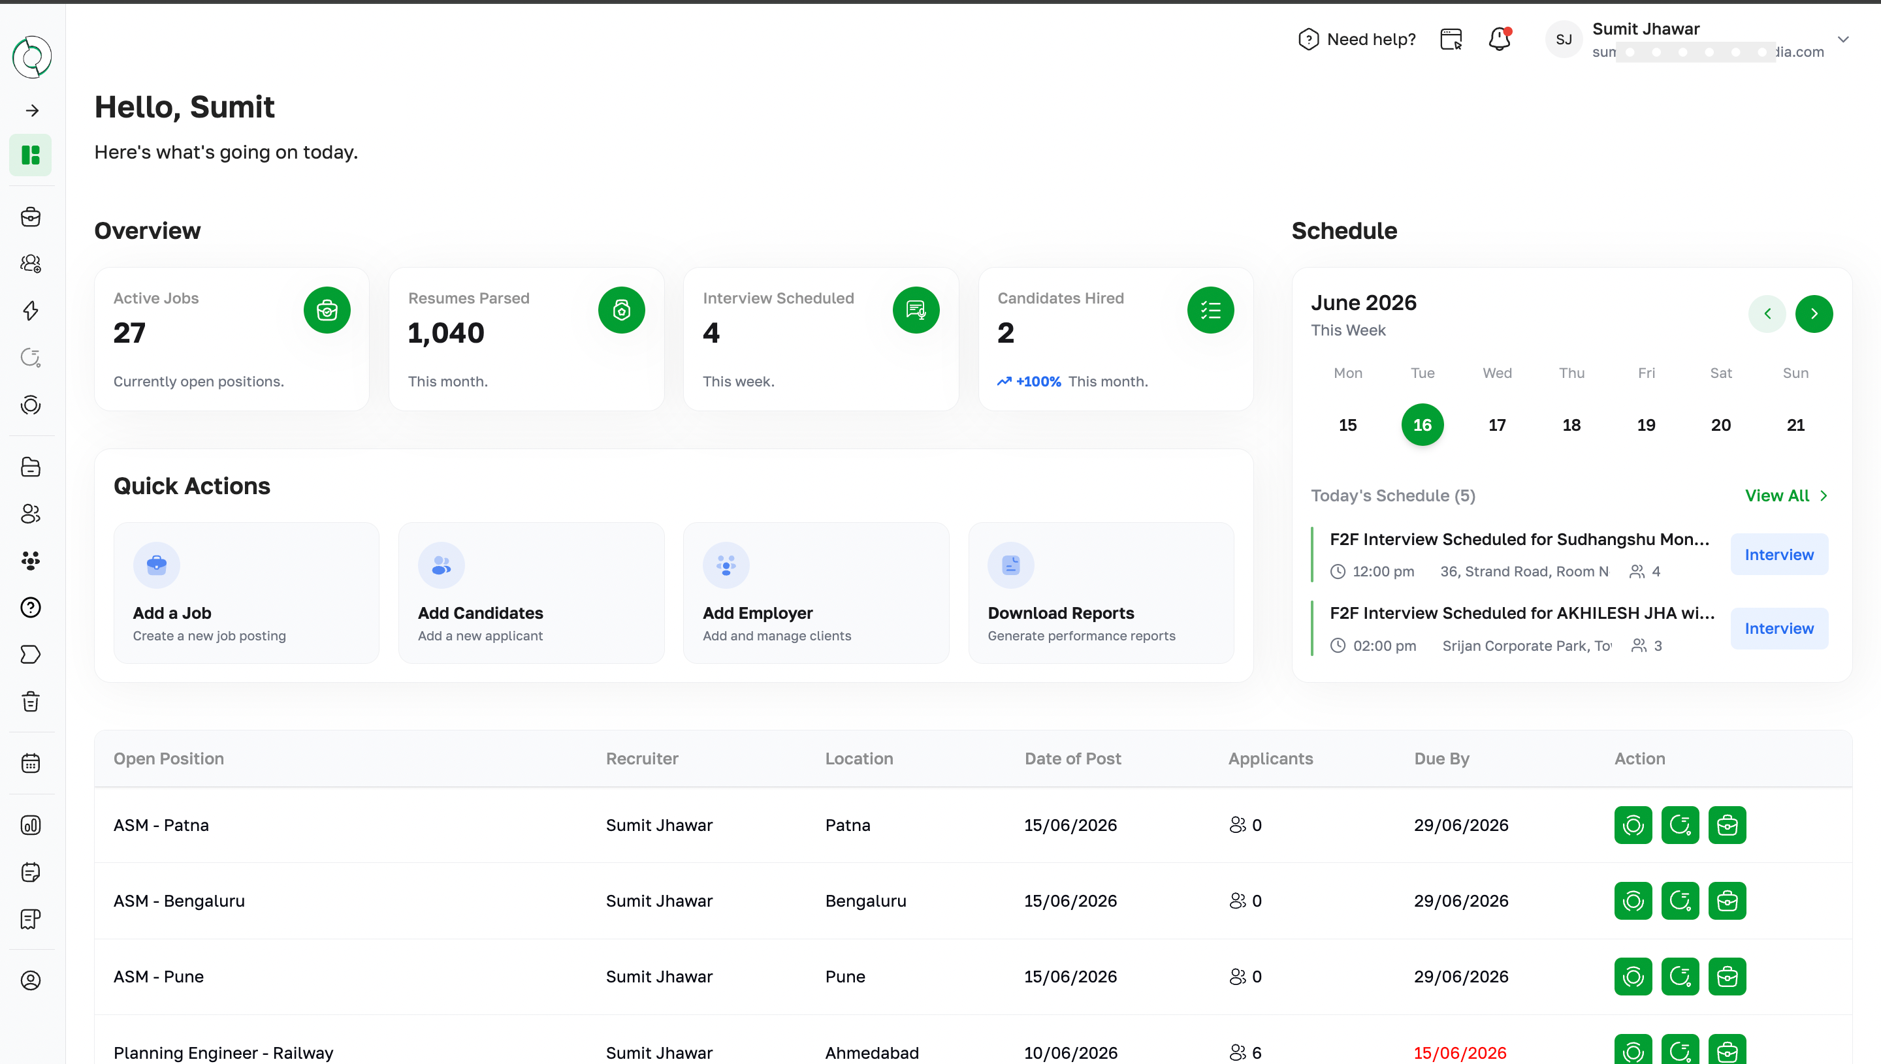The width and height of the screenshot is (1881, 1064).
Task: Go to next week in schedule
Action: (x=1814, y=314)
